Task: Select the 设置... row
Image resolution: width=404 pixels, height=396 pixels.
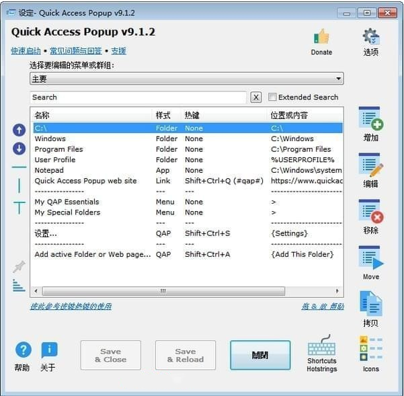Action: click(x=188, y=233)
